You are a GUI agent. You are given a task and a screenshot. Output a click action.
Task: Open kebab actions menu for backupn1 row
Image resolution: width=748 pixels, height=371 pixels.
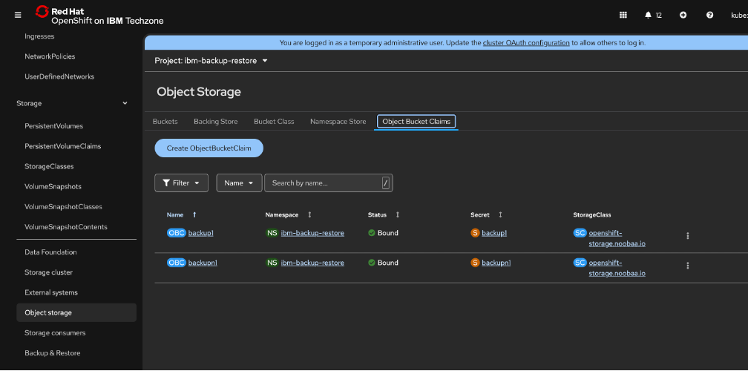pyautogui.click(x=687, y=266)
